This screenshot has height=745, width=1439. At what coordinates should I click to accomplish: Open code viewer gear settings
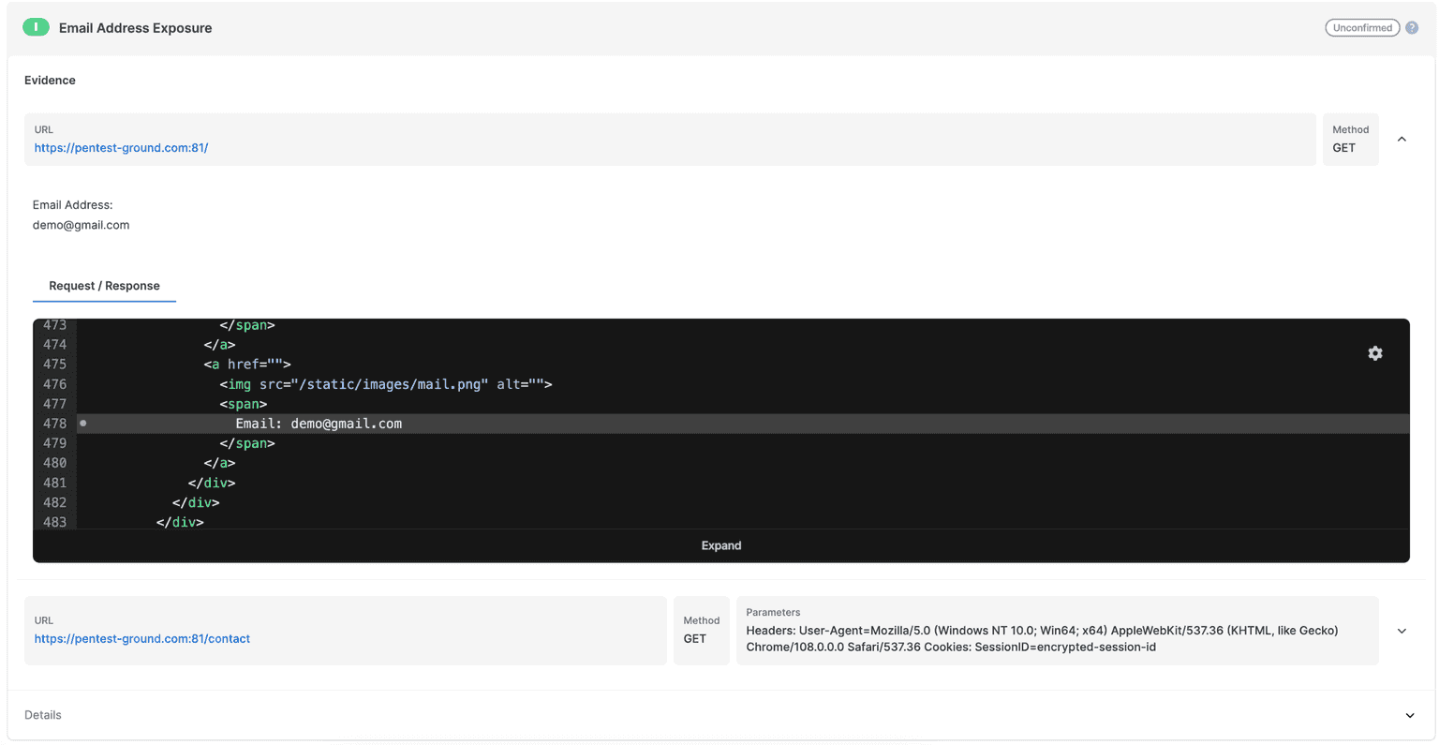pyautogui.click(x=1374, y=353)
